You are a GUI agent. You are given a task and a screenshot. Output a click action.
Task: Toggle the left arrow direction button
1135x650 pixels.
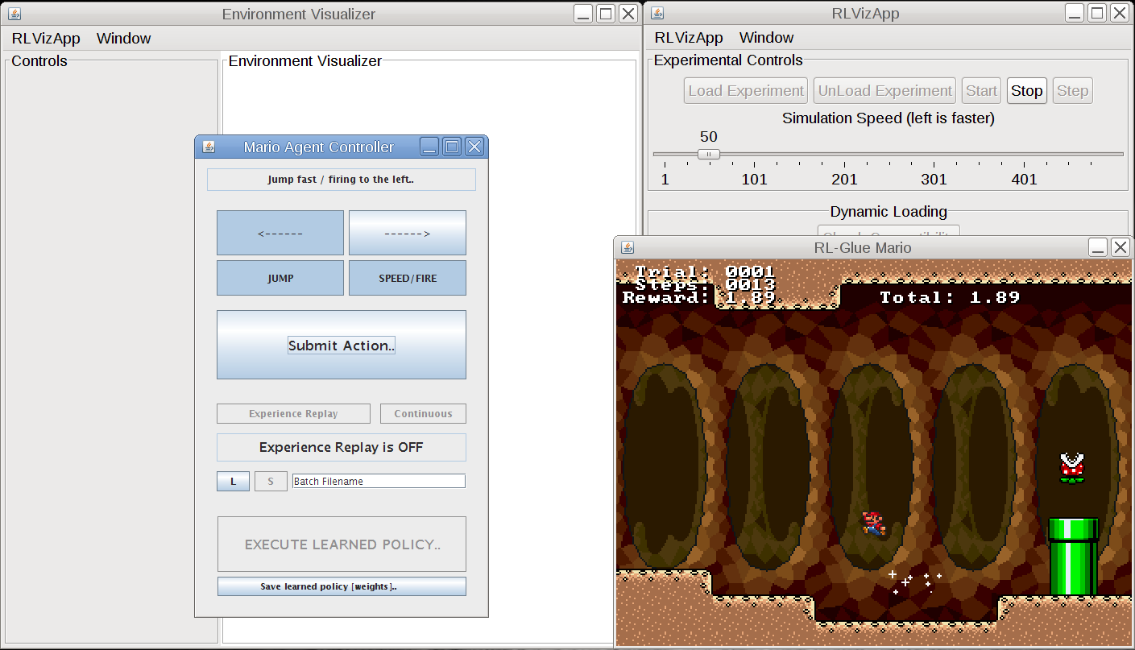pyautogui.click(x=280, y=233)
